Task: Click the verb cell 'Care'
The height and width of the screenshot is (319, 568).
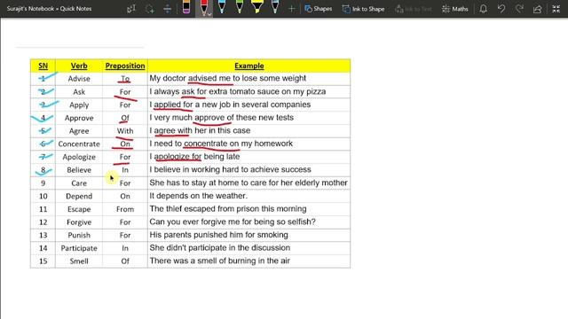Action: coord(79,183)
